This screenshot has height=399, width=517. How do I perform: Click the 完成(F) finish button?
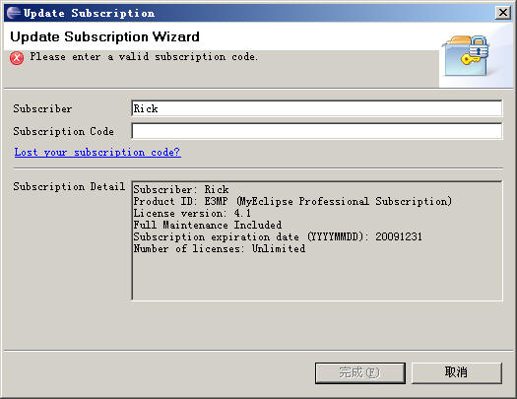[x=360, y=373]
